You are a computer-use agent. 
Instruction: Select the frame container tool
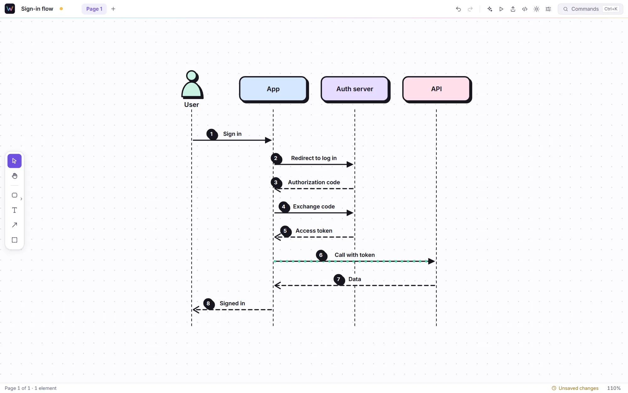pyautogui.click(x=14, y=240)
